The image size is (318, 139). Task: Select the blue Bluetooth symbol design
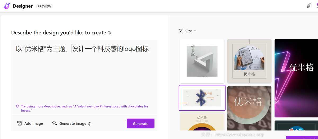click(x=202, y=98)
